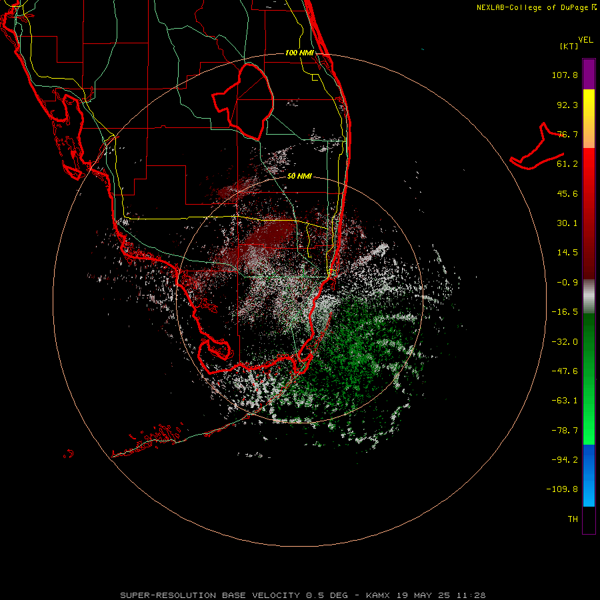
Task: Click the 100 NMI range ring label
Action: [299, 53]
